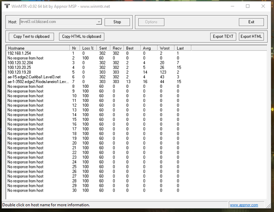The height and width of the screenshot is (212, 274).
Task: Click the Recv column header
Action: 117,48
